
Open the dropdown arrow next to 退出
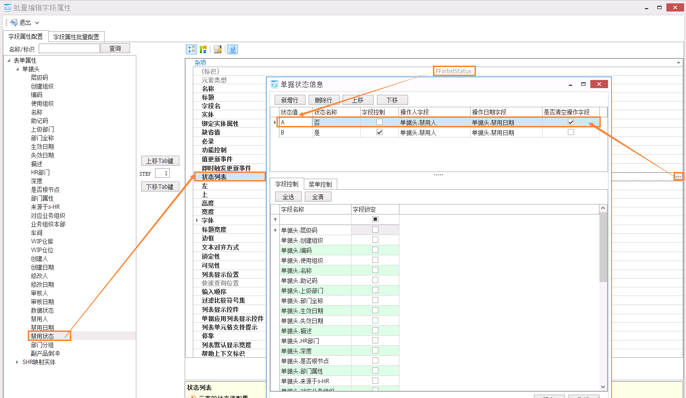click(x=37, y=23)
